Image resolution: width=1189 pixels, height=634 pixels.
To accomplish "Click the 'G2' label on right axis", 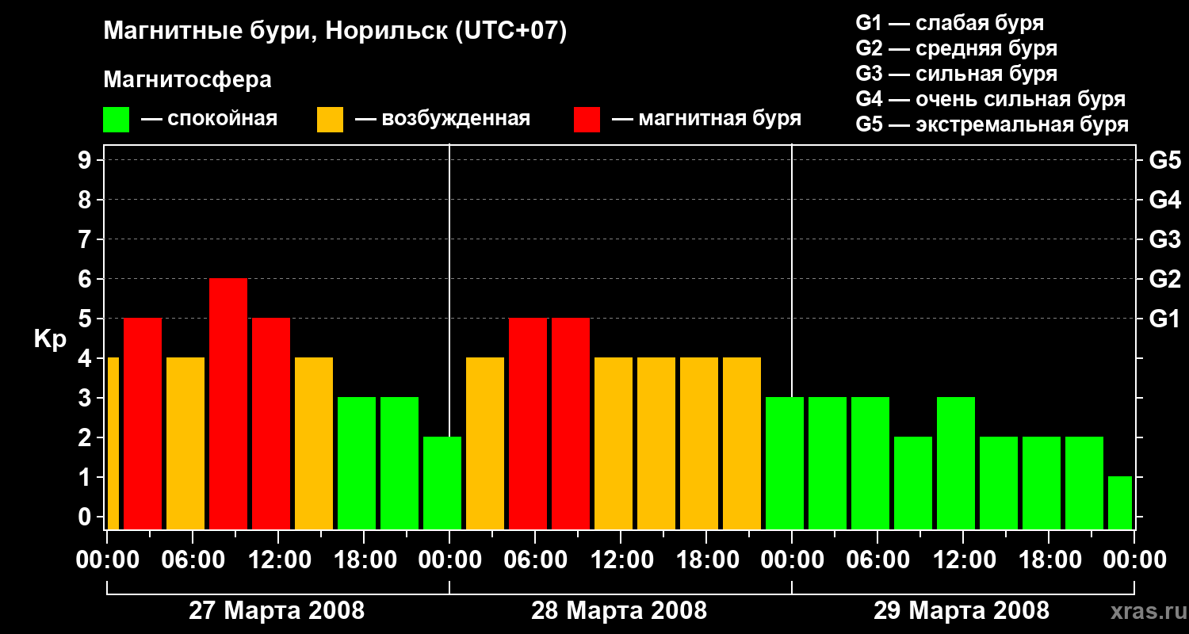I will (1164, 279).
